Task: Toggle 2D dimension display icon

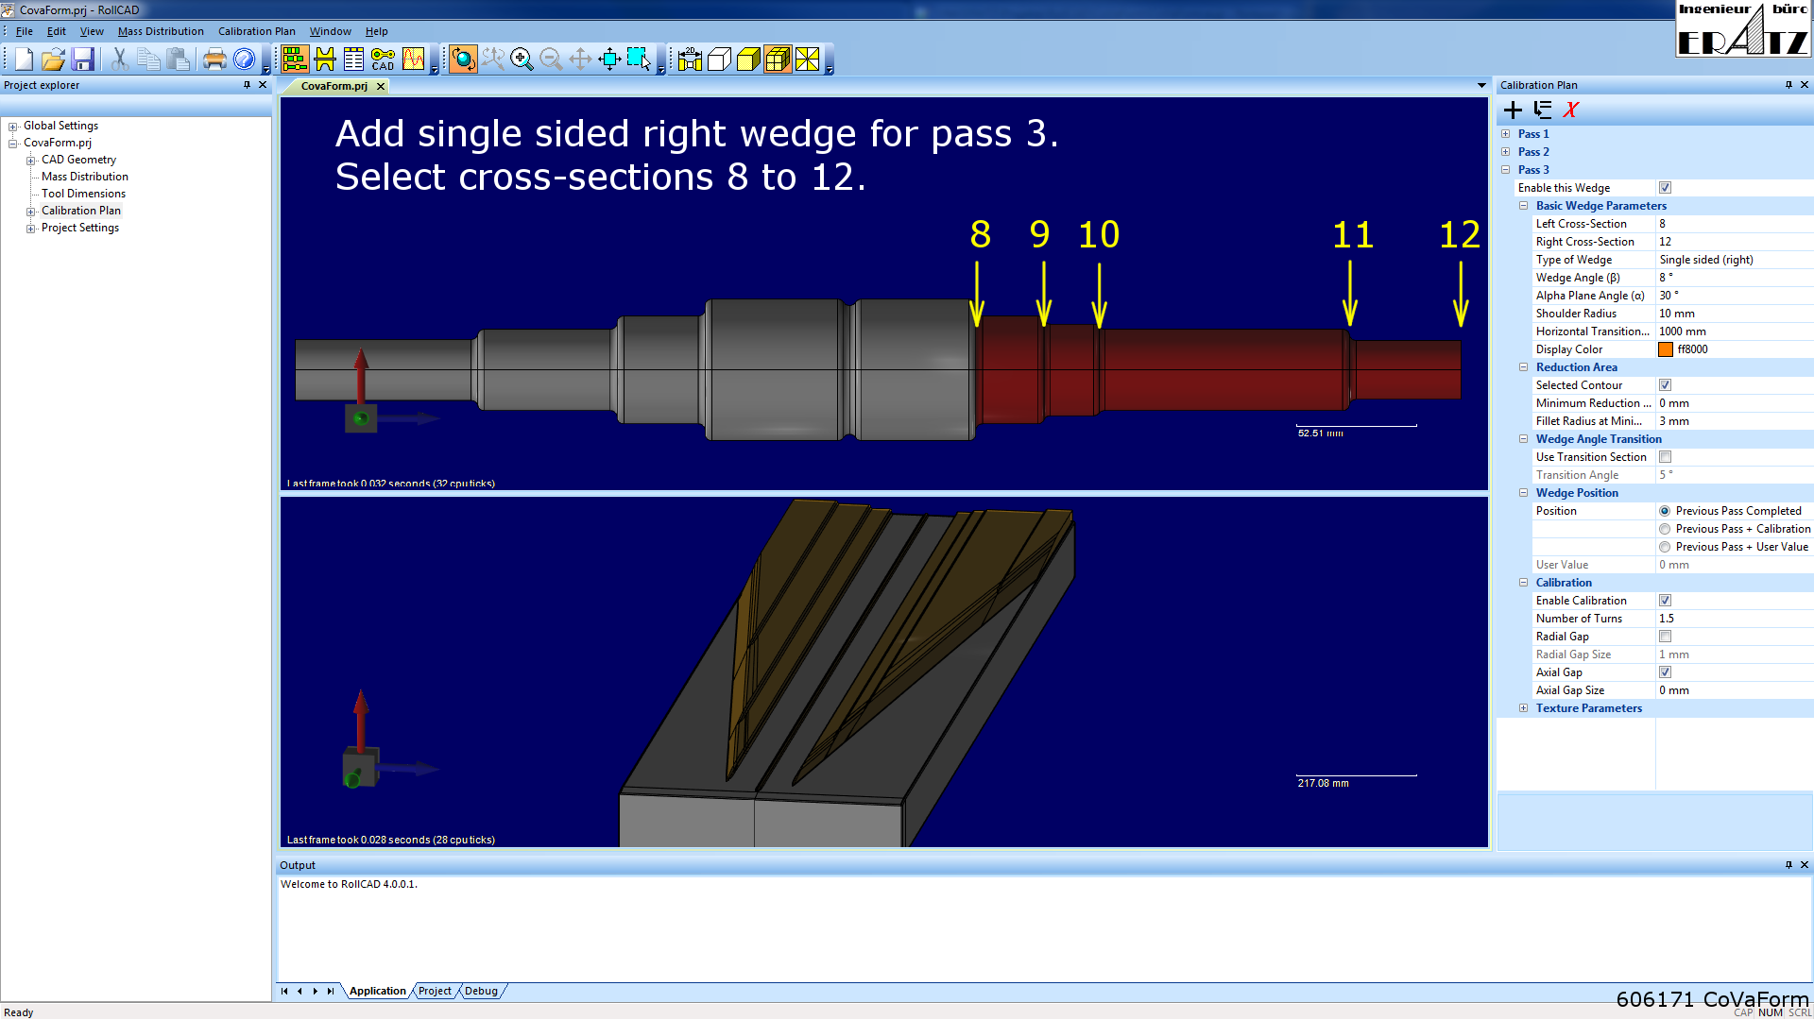Action: (x=690, y=59)
